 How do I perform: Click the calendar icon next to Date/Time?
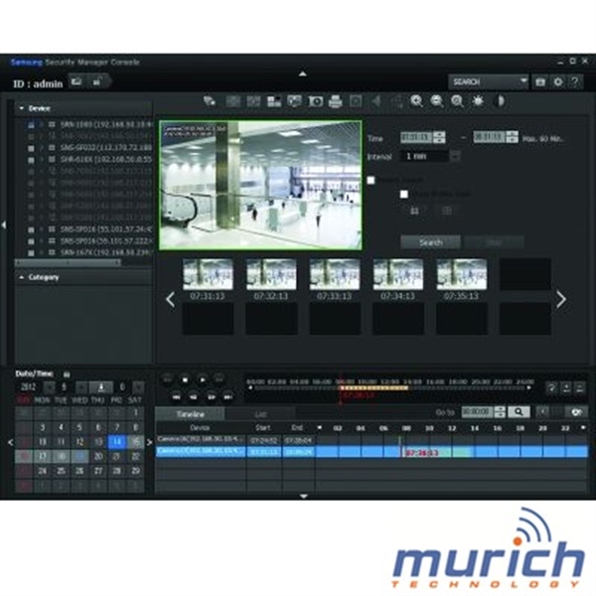tap(67, 374)
